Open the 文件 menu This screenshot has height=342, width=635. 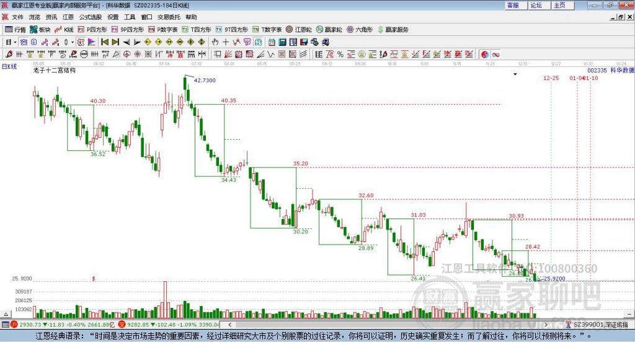(x=18, y=17)
